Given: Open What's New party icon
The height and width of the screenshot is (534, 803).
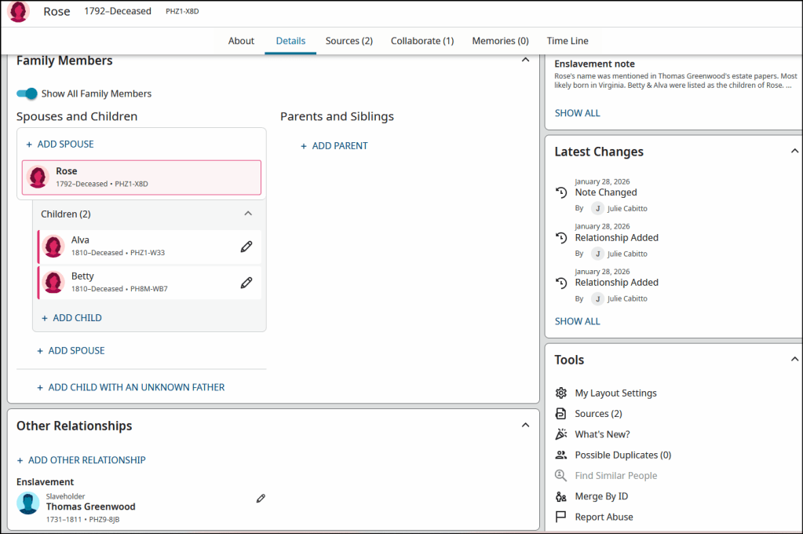Looking at the screenshot, I should pos(560,434).
